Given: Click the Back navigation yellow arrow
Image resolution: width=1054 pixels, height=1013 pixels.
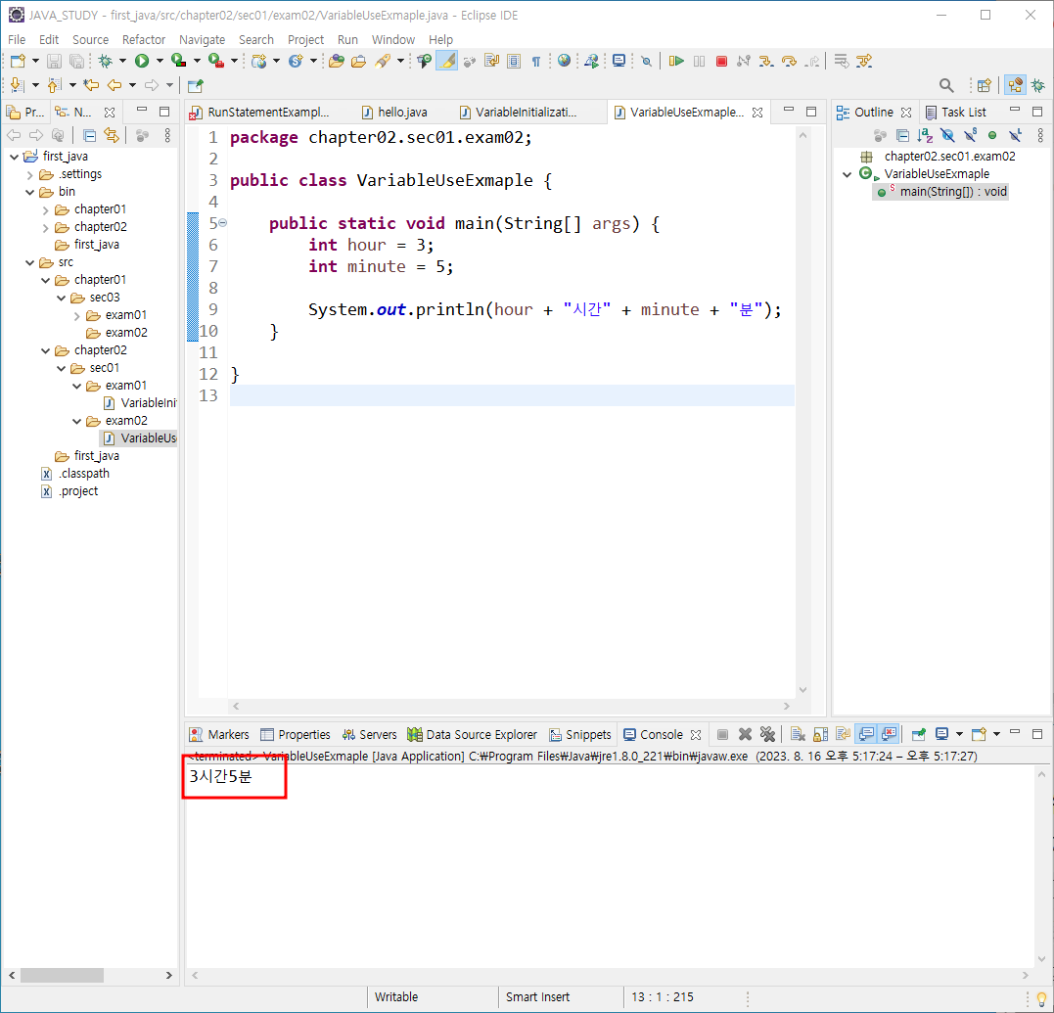Looking at the screenshot, I should (115, 85).
